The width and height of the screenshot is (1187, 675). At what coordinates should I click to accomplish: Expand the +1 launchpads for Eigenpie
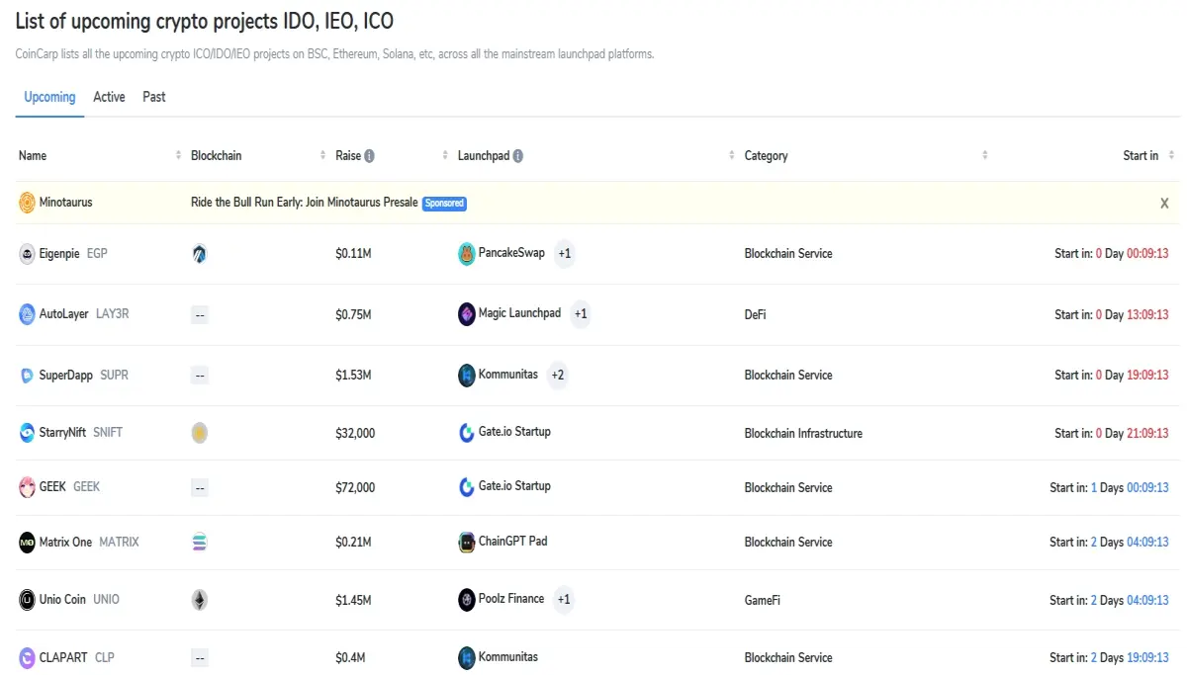(x=565, y=254)
